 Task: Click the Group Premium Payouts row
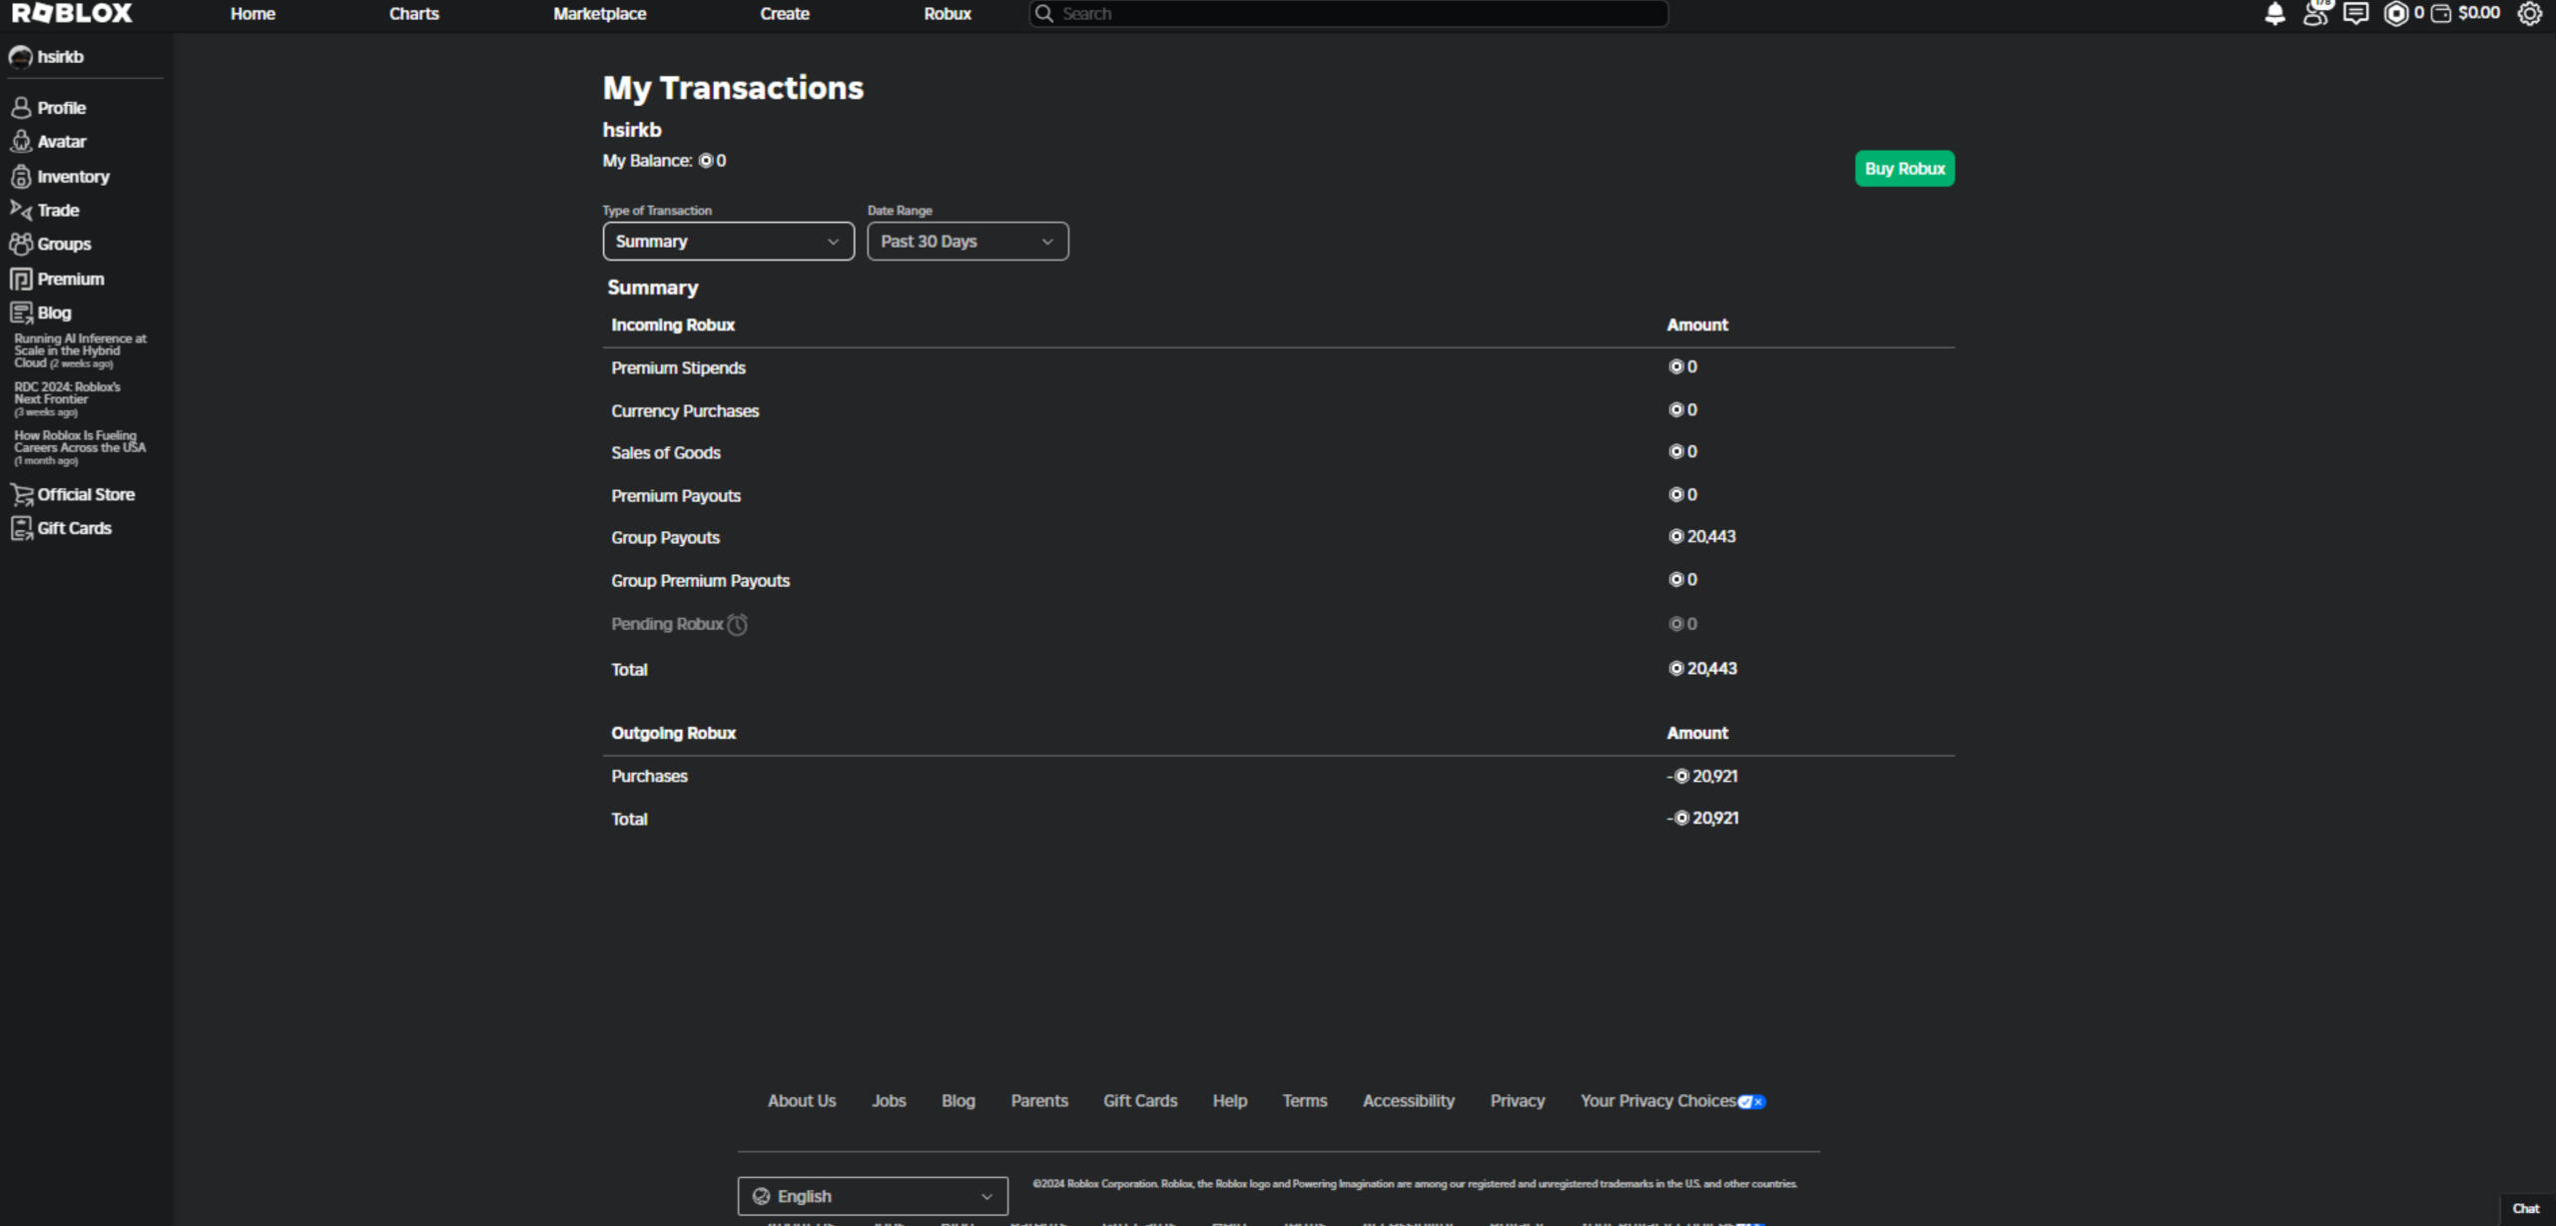(1278, 581)
